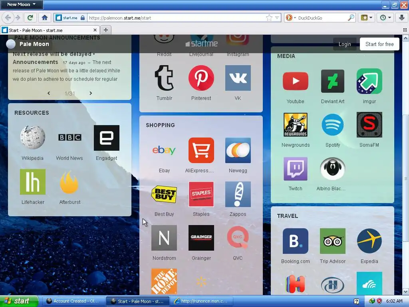Open the Downloads toolbar button
409x307 pixels.
coord(402,18)
